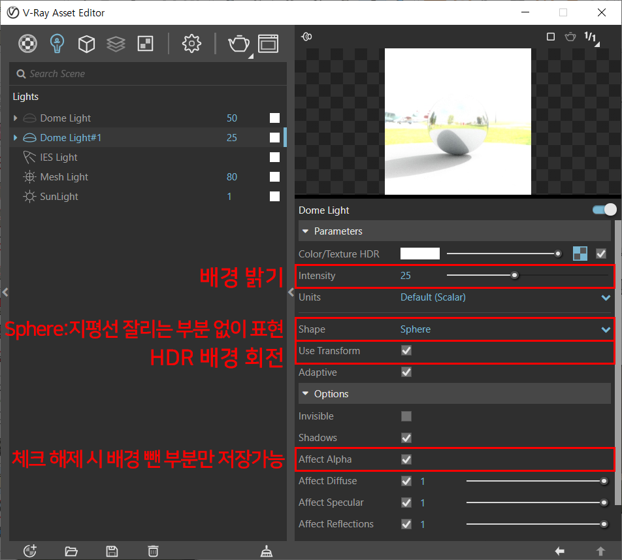Click the IES Light type icon

coord(29,157)
